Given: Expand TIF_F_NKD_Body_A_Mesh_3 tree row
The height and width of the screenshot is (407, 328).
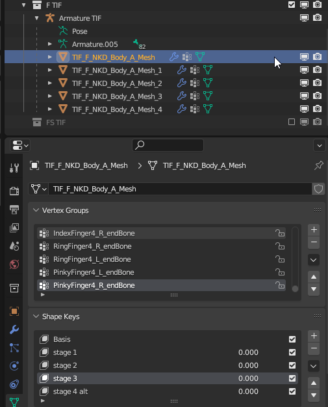Looking at the screenshot, I should coord(50,96).
